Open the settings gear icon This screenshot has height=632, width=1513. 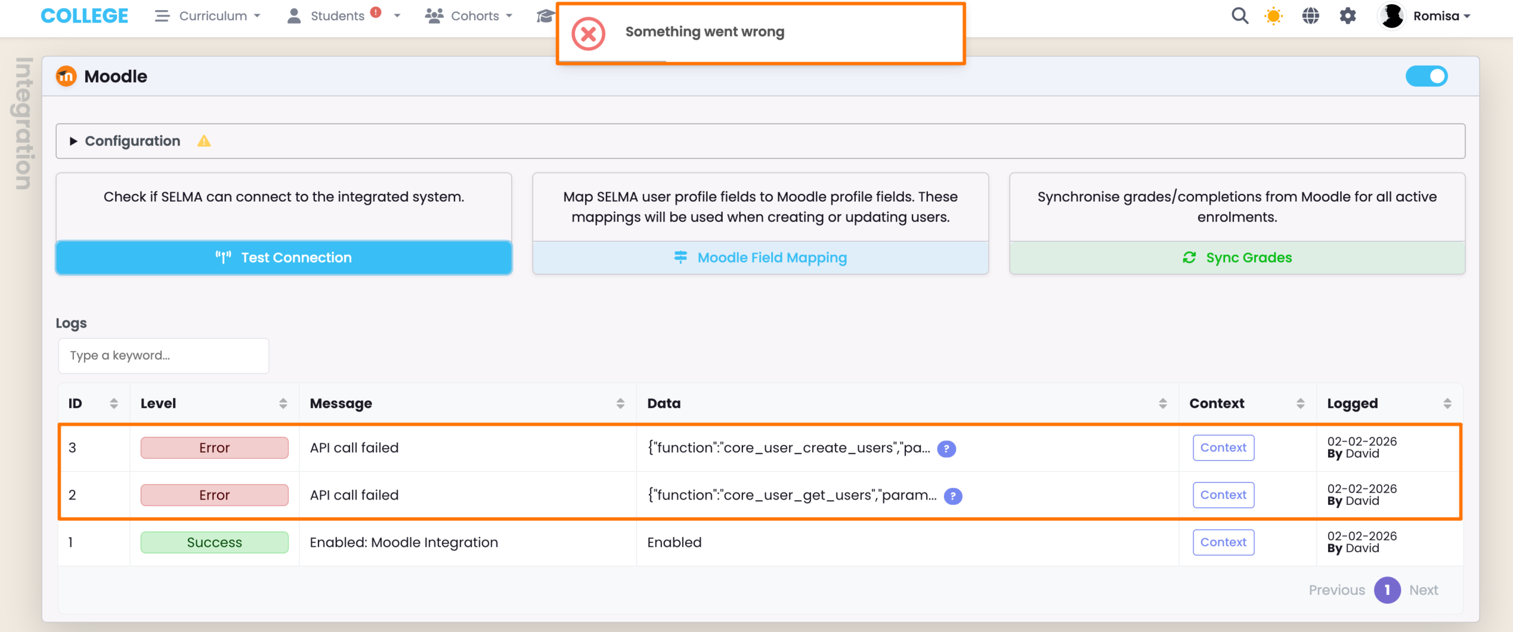(1348, 16)
